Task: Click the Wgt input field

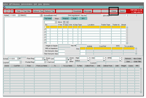Action: [83, 58]
